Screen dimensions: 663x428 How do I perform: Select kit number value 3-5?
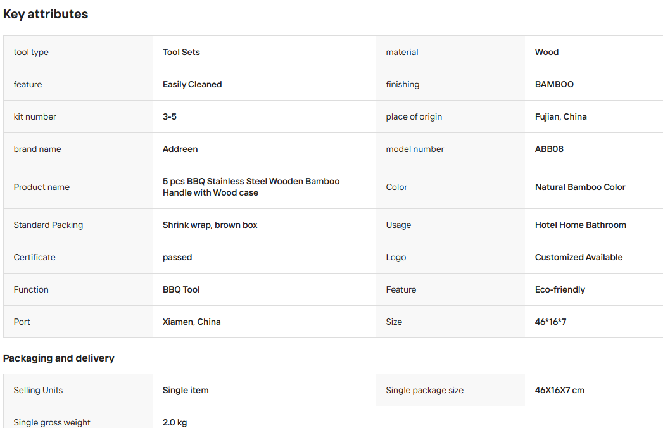170,116
